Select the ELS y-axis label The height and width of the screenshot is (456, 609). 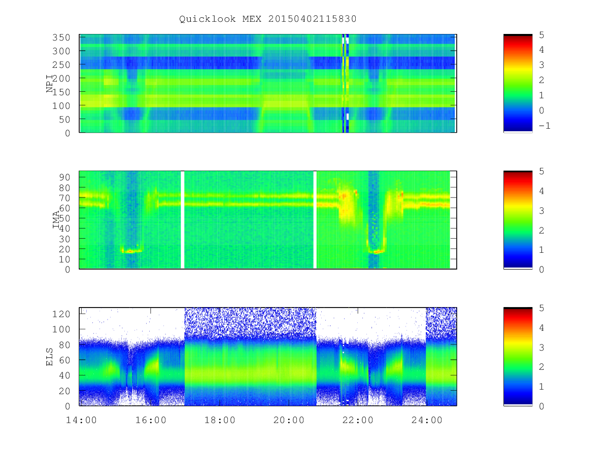(x=50, y=357)
